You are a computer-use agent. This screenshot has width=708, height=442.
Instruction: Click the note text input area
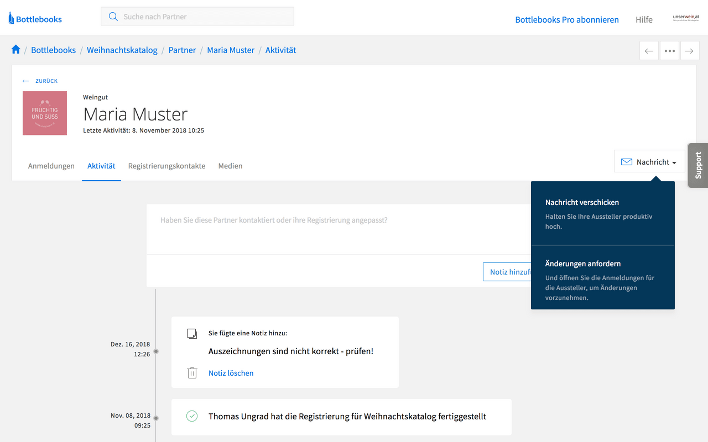(340, 229)
